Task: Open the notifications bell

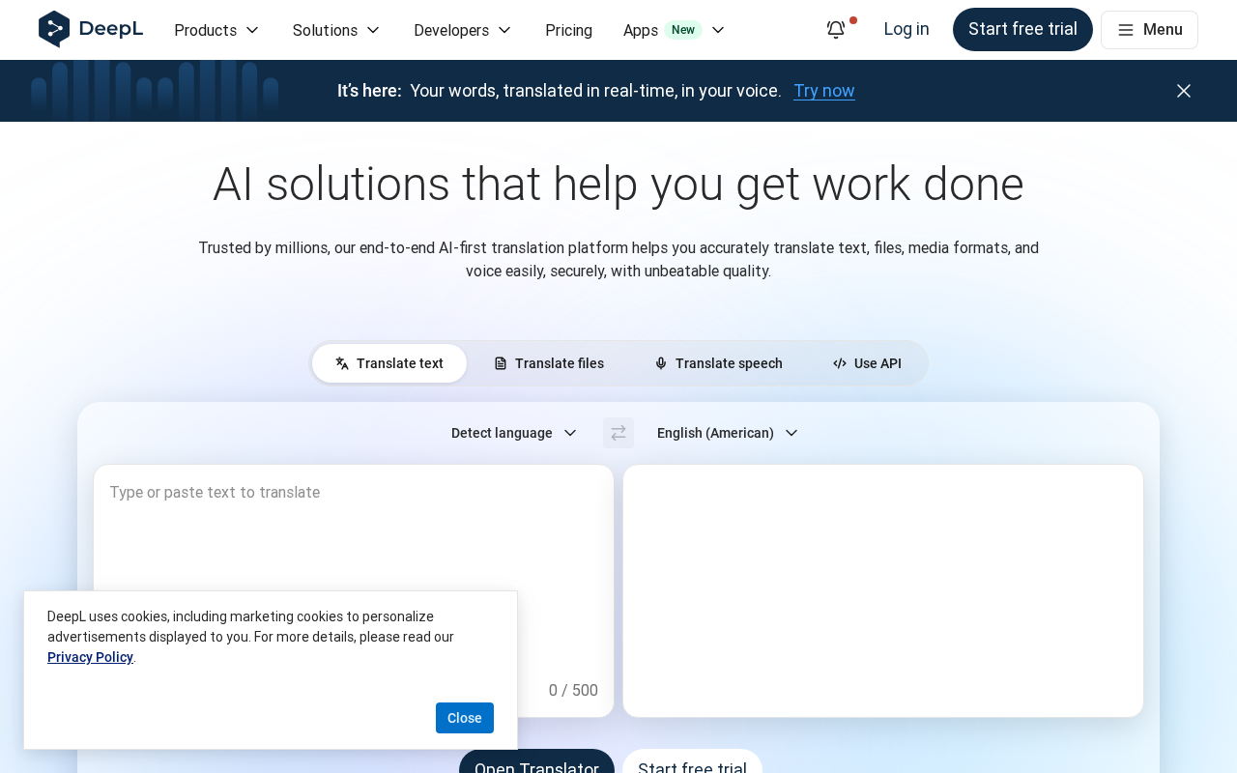Action: point(836,30)
